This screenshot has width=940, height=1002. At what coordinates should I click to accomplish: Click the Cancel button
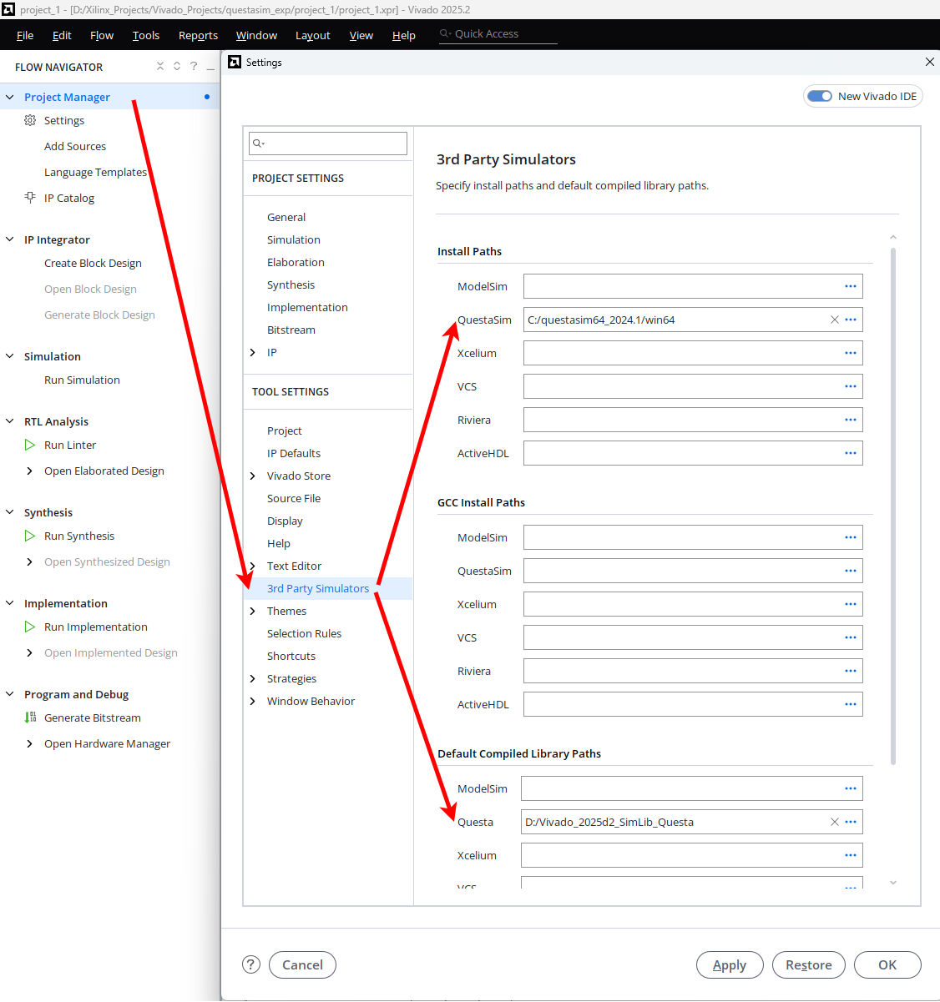coord(302,964)
